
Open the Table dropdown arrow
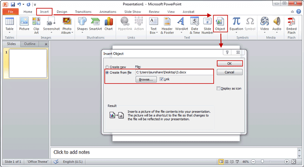point(9,33)
